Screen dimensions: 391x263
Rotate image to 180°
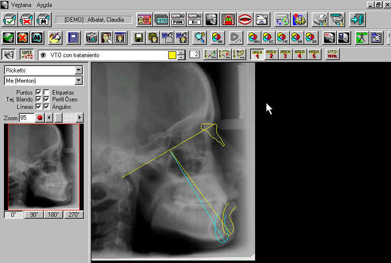tap(53, 215)
